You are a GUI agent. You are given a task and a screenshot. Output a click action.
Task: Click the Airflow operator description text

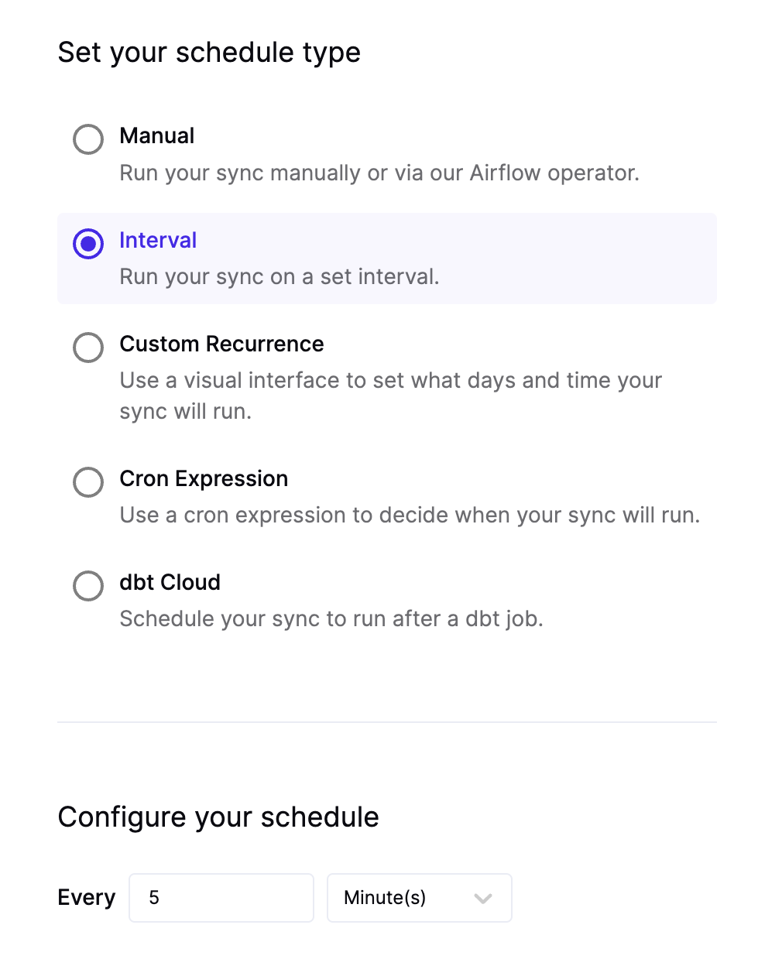pyautogui.click(x=379, y=173)
